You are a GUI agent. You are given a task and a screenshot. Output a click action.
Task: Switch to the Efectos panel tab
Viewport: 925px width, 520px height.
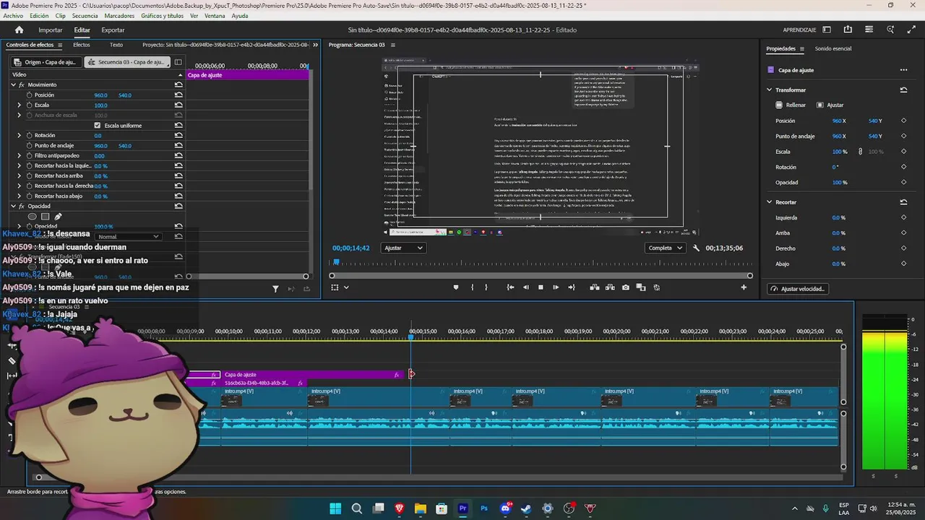[82, 45]
